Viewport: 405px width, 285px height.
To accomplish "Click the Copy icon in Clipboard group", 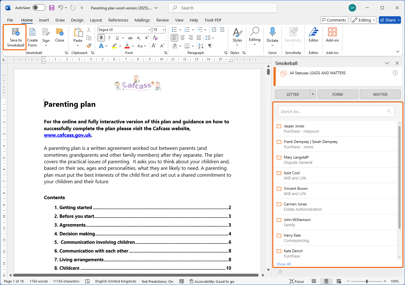I will (89, 38).
